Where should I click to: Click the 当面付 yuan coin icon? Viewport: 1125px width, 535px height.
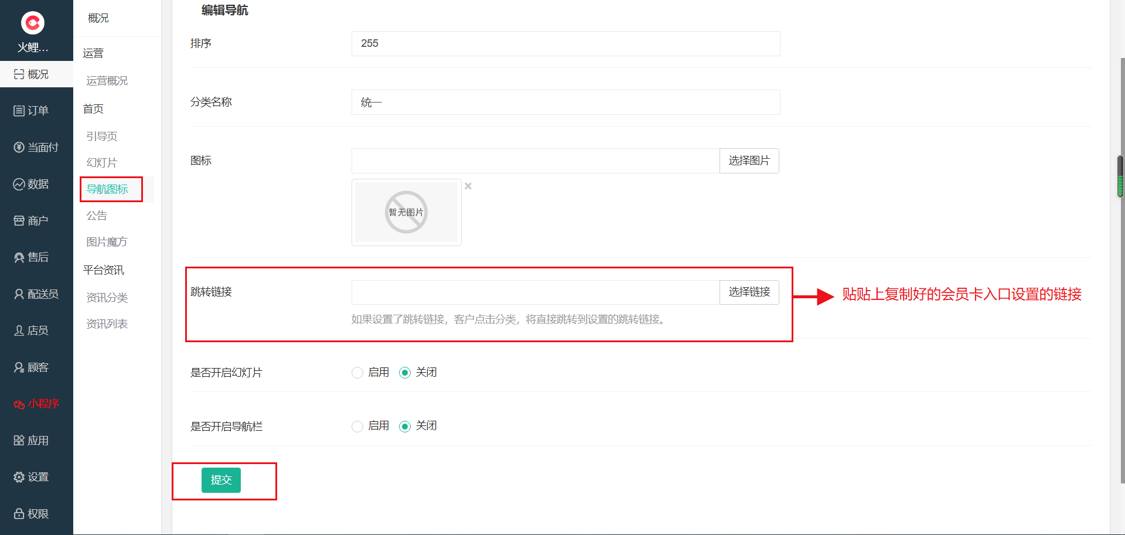click(19, 148)
